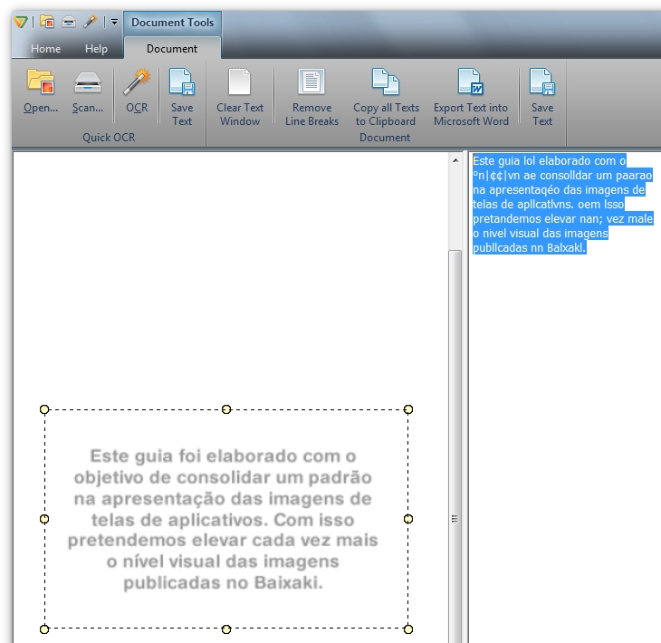Switch to the Home tab
The height and width of the screenshot is (643, 661).
(x=45, y=49)
